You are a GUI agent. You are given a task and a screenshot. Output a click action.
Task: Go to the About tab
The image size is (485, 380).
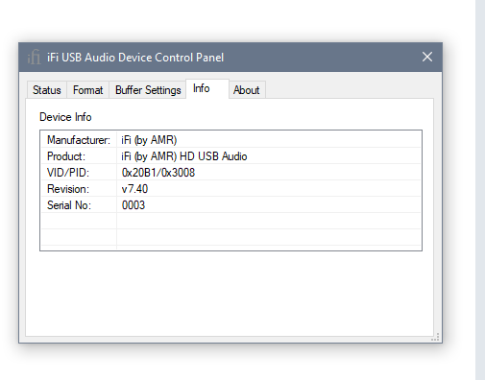click(x=246, y=90)
